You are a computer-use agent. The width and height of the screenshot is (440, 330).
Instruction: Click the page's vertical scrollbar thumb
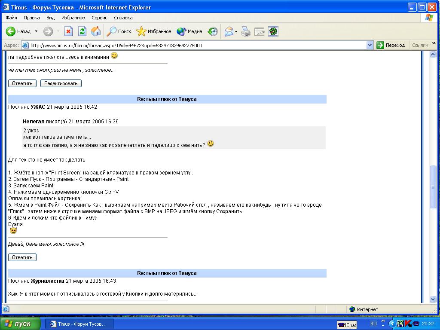point(433,187)
